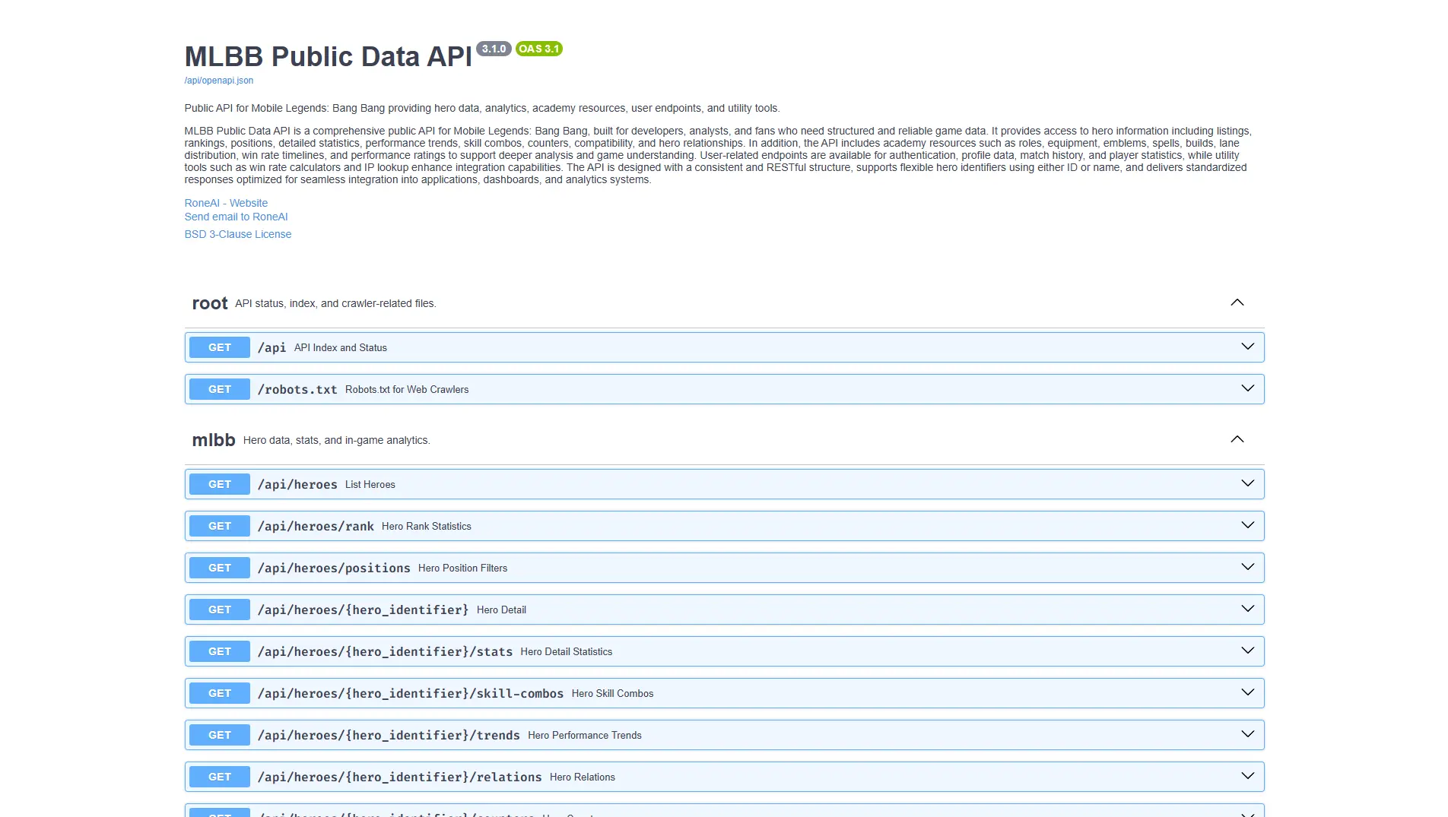Click the GET button for /robots.txt
The image size is (1448, 817).
point(220,389)
